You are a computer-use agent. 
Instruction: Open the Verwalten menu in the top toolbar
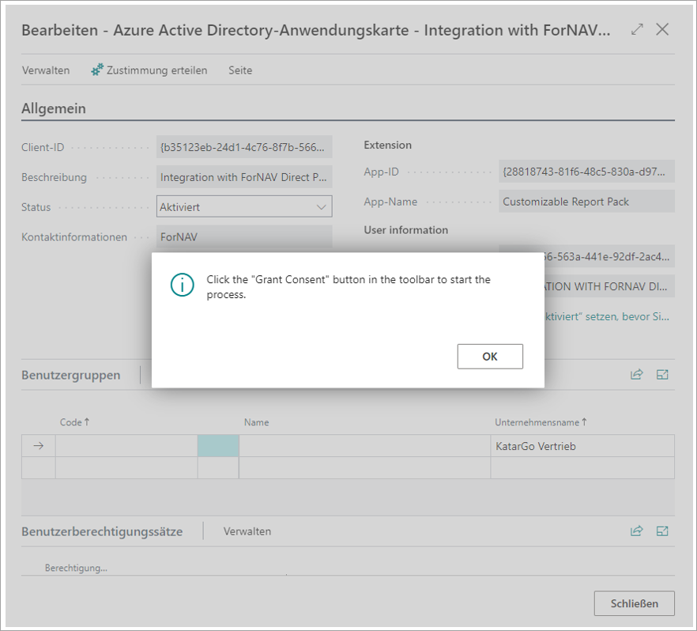[46, 70]
